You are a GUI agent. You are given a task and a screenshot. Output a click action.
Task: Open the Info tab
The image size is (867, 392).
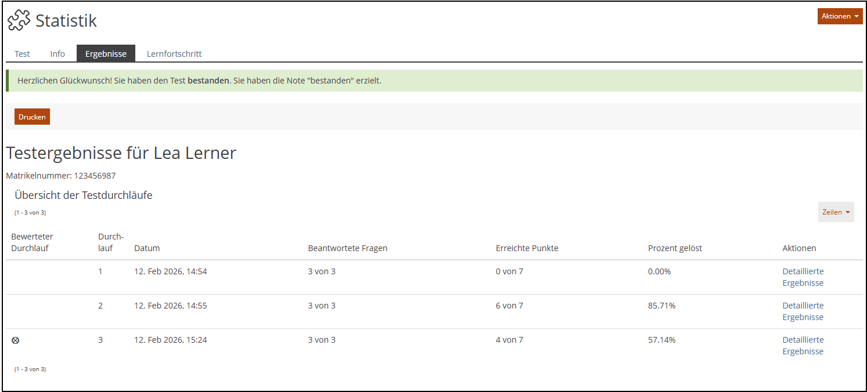(x=57, y=54)
